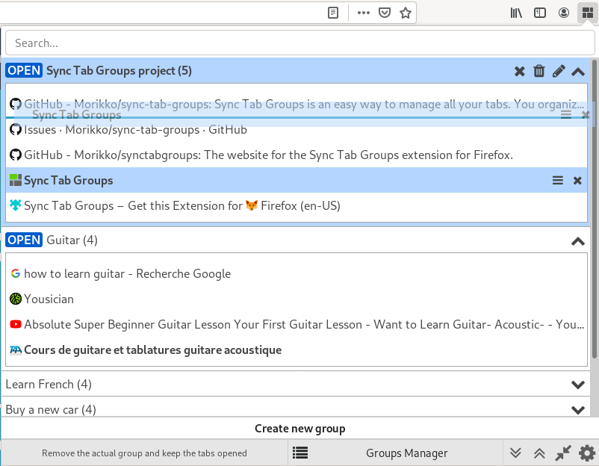
Task: Click the YouTube favicon of guitar lesson tab
Action: click(15, 324)
